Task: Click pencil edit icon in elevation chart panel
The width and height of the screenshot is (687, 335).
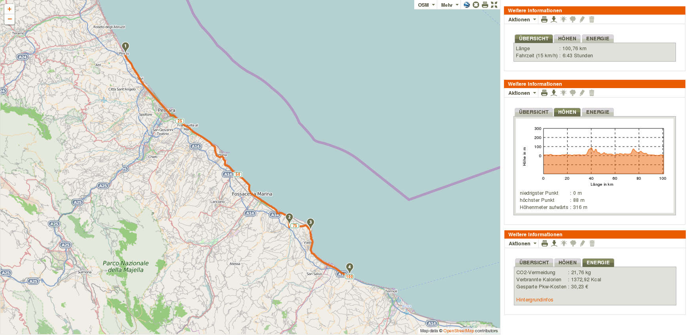Action: [582, 93]
